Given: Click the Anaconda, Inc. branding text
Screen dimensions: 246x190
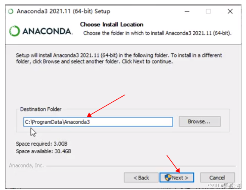Looking at the screenshot, I should click(26, 165).
